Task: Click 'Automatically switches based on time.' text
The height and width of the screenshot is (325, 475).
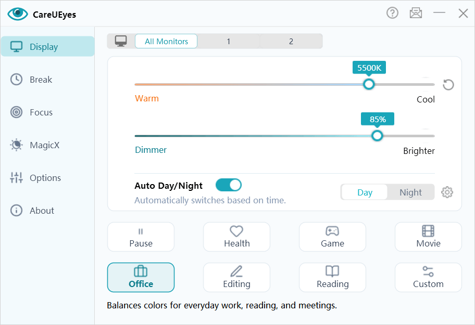Action: click(x=210, y=200)
